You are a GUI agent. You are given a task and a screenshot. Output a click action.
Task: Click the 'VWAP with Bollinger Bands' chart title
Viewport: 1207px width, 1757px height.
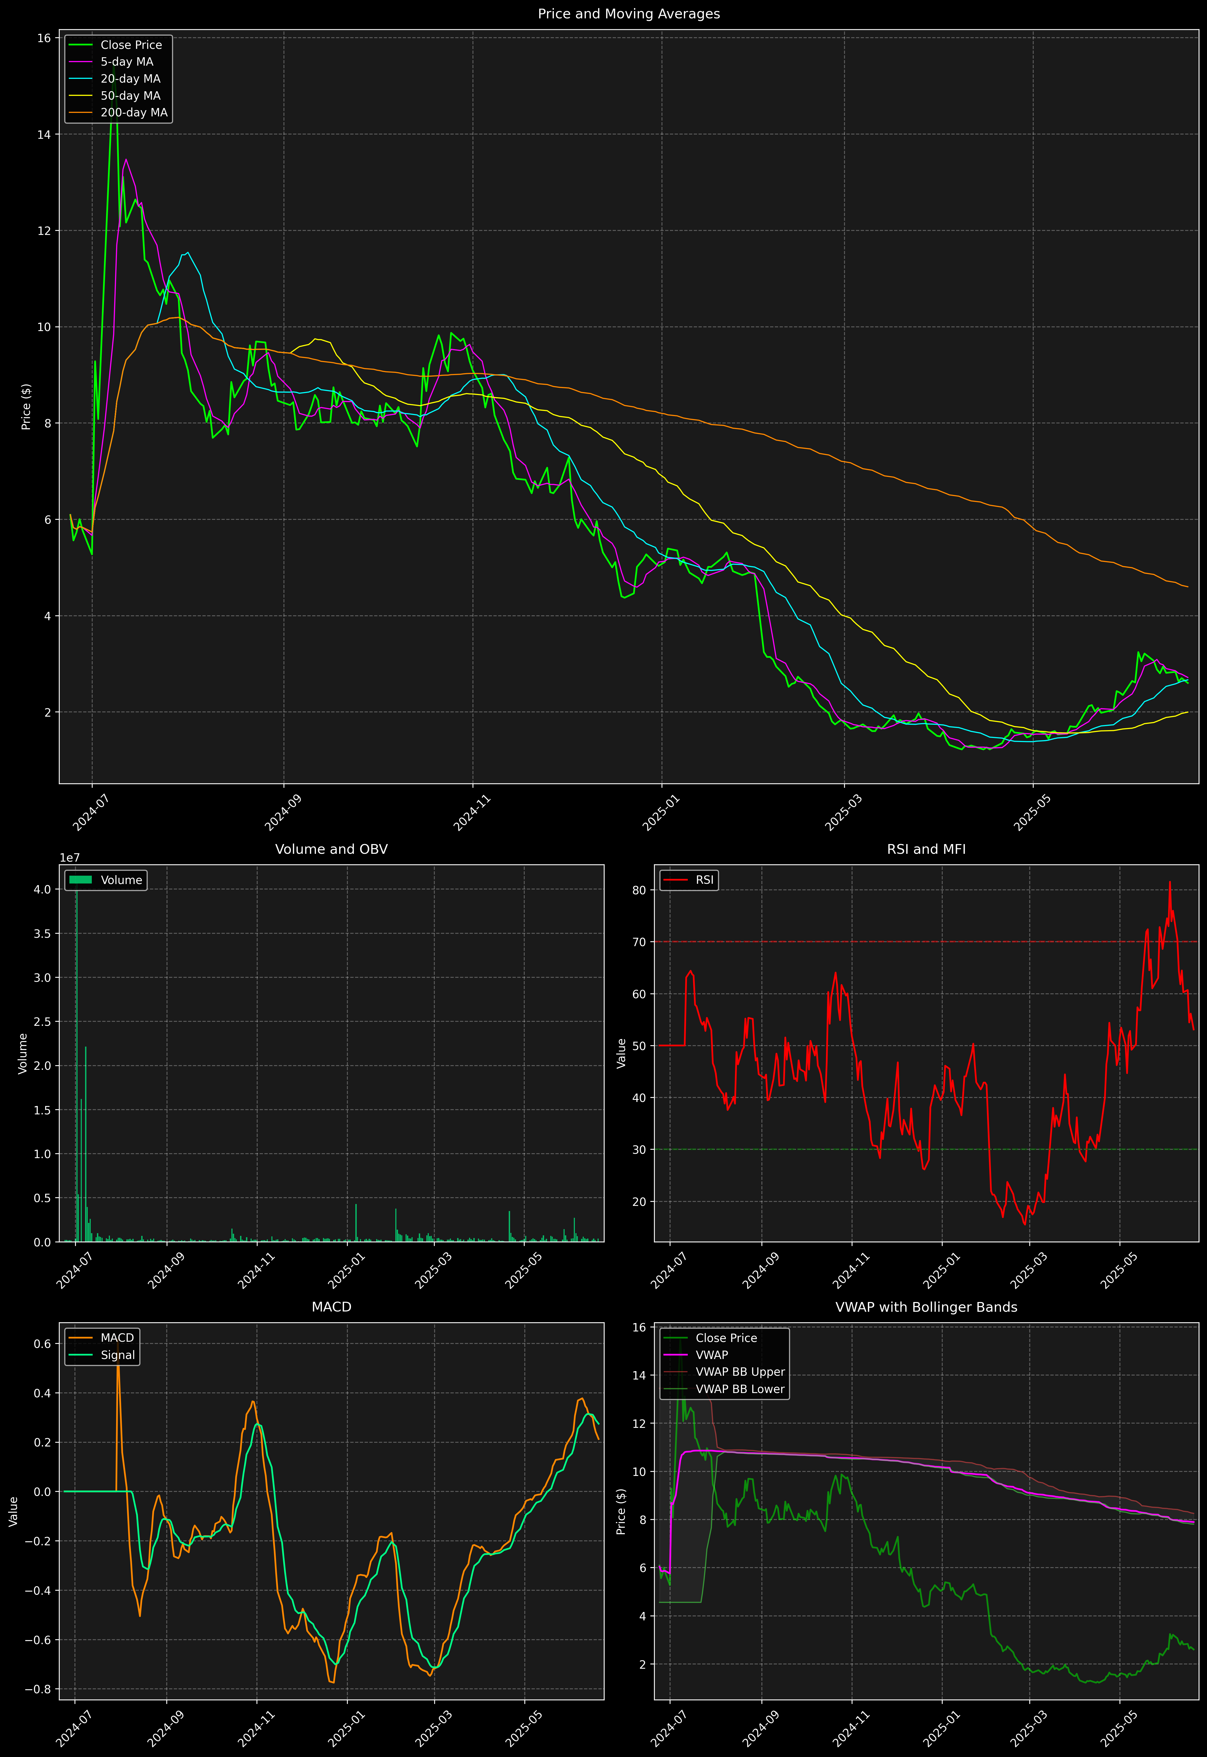point(926,1307)
